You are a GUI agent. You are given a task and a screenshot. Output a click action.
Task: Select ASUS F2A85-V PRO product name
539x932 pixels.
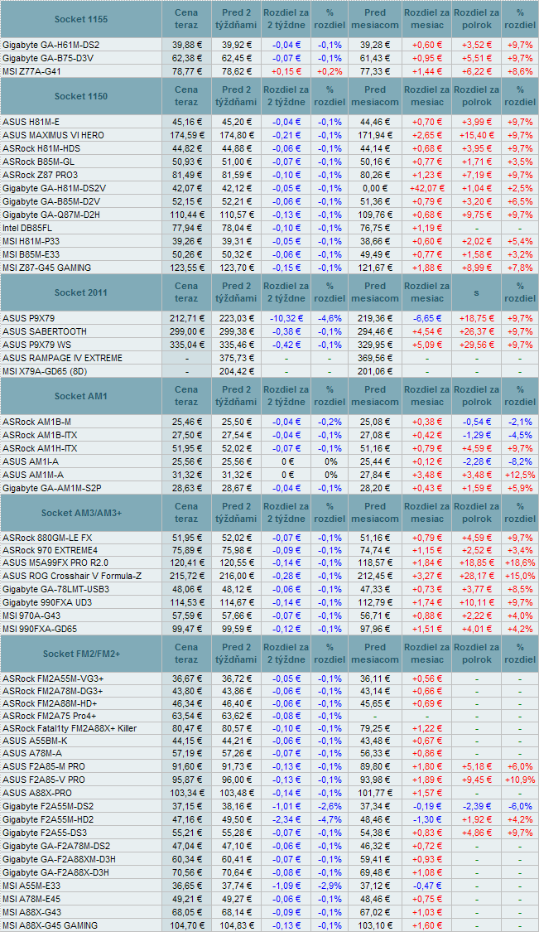43,780
